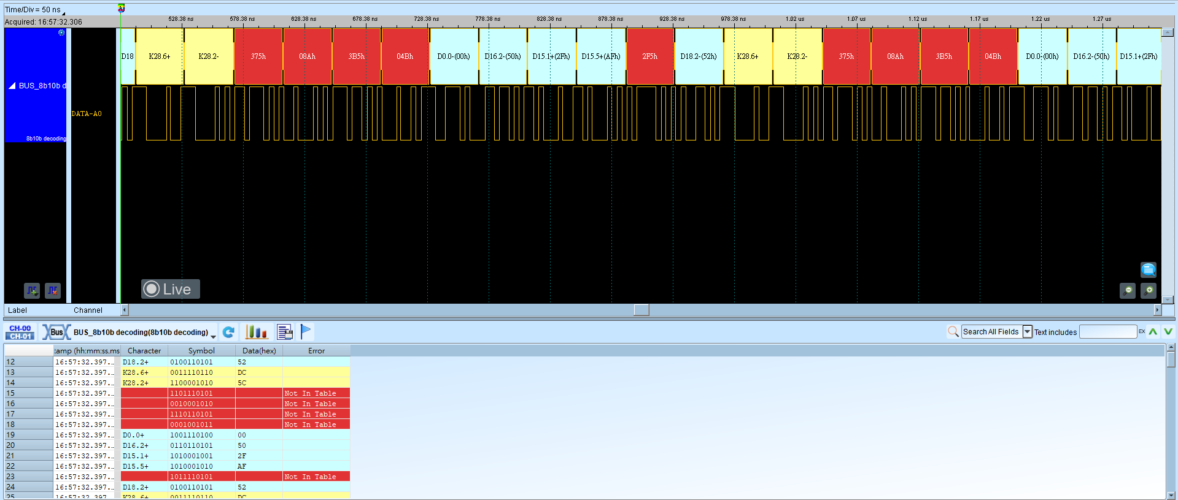Image resolution: width=1178 pixels, height=500 pixels.
Task: Collapse the BUS_8b10b bus triangle
Action: 12,86
